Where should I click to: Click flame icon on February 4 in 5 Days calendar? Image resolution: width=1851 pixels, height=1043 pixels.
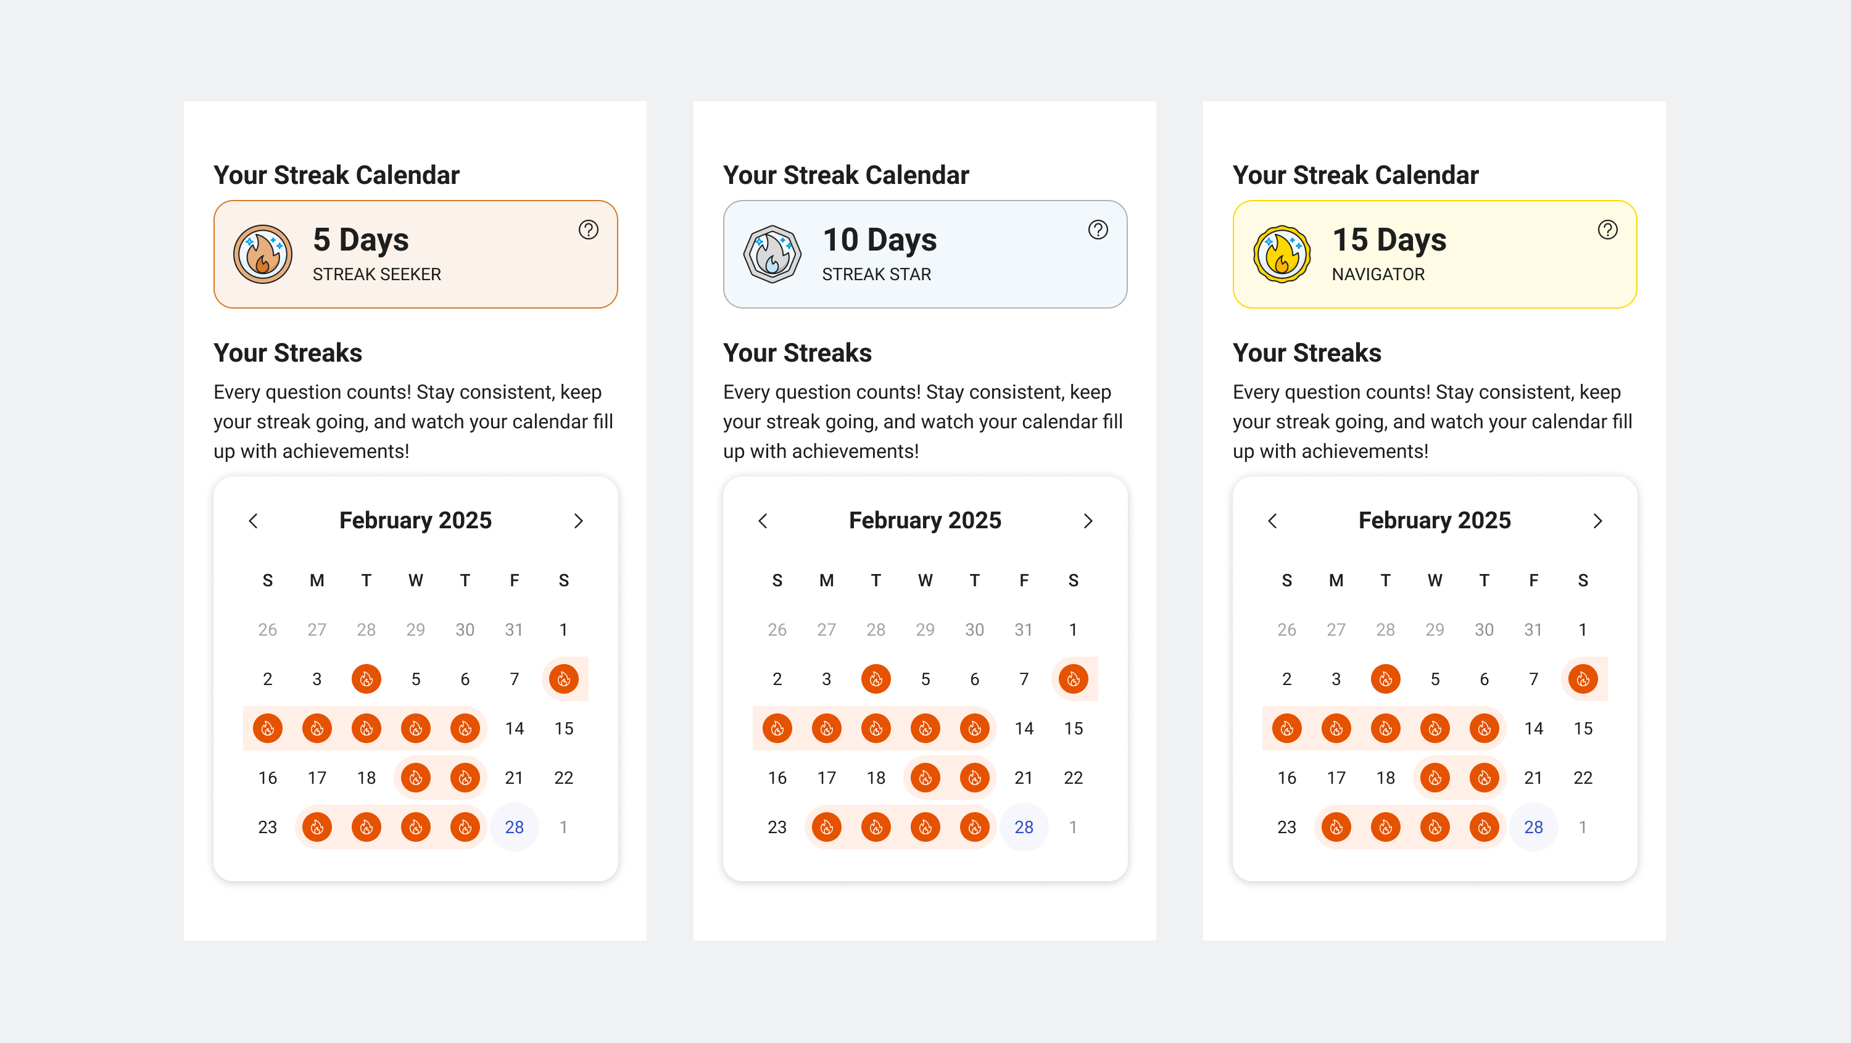(x=366, y=679)
